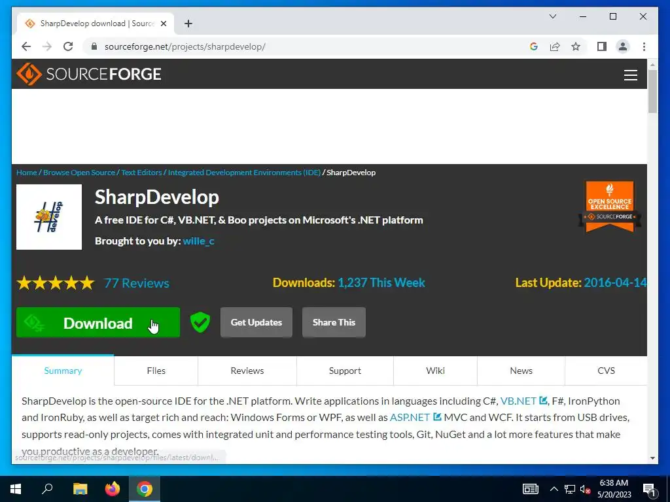The image size is (670, 502).
Task: Click the Share This button
Action: coord(334,322)
